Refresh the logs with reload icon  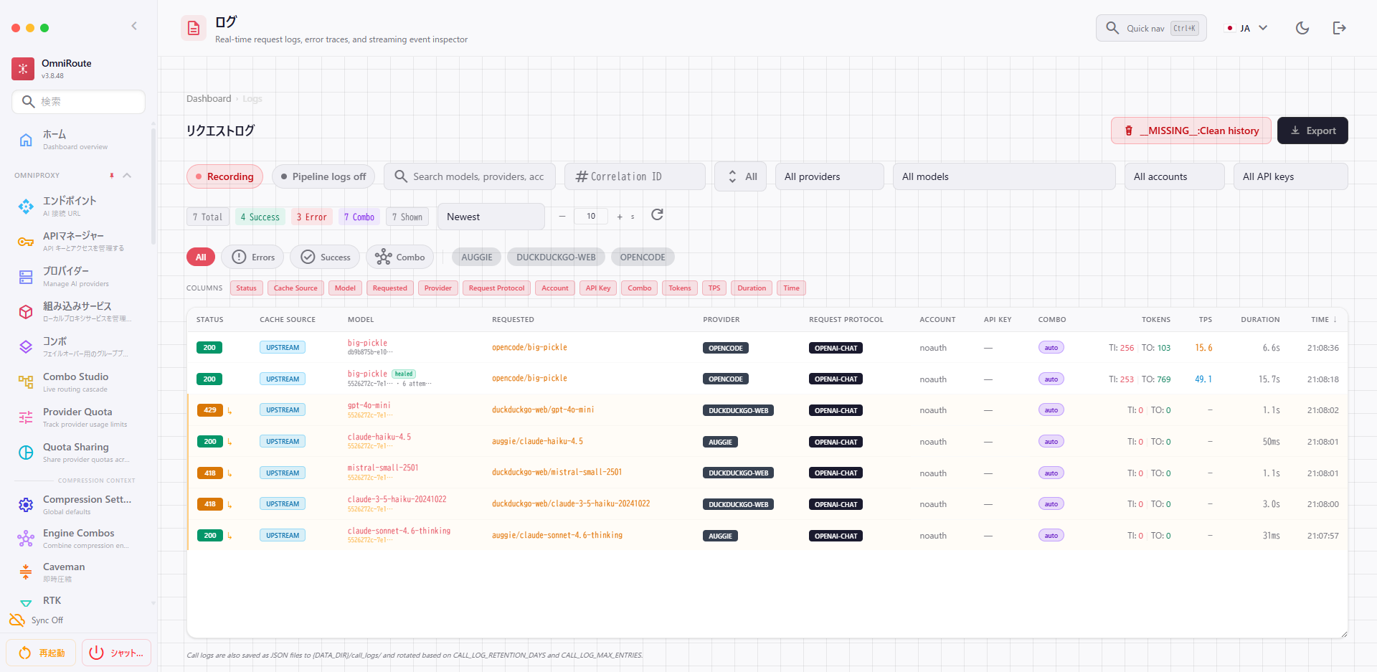pos(657,214)
